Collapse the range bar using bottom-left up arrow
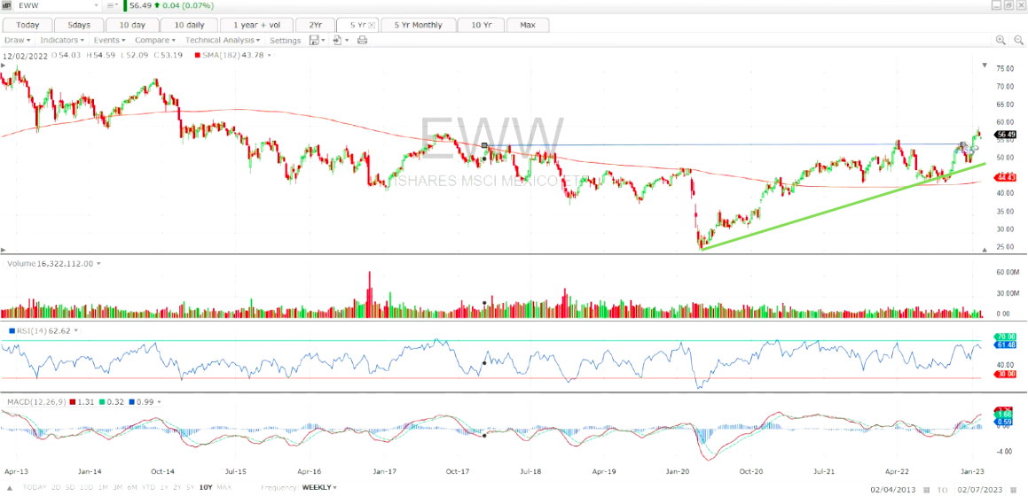 [9, 488]
